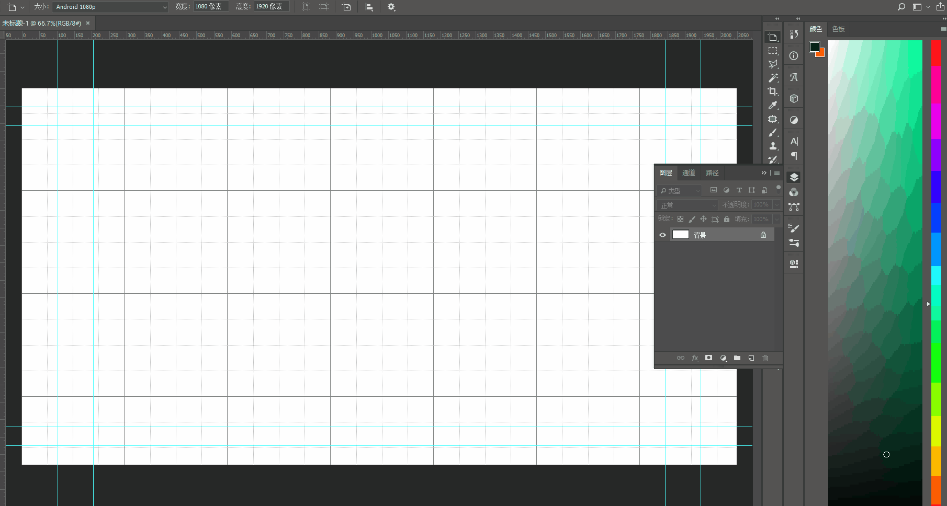Select the Eyedropper tool
Viewport: 947px width, 506px height.
(x=772, y=105)
